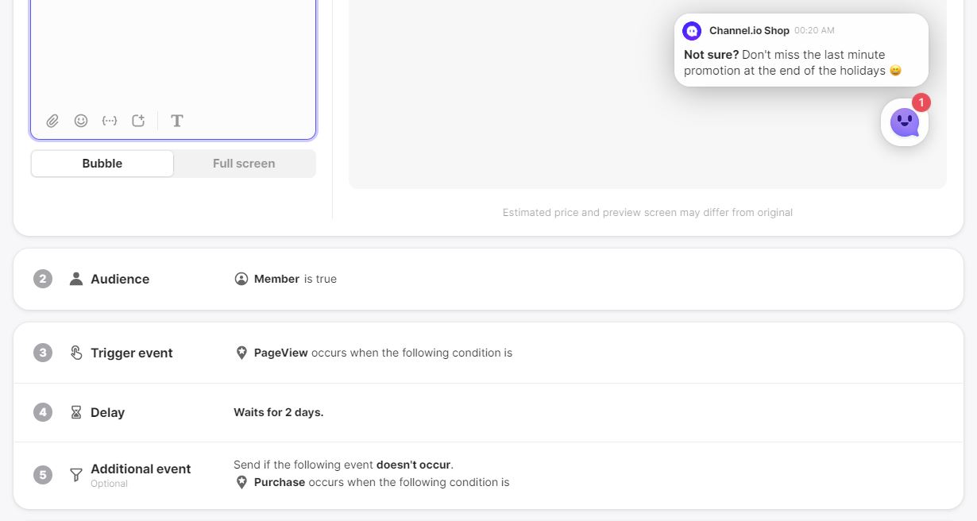
Task: Click the Trigger event hand icon
Action: [x=76, y=353]
